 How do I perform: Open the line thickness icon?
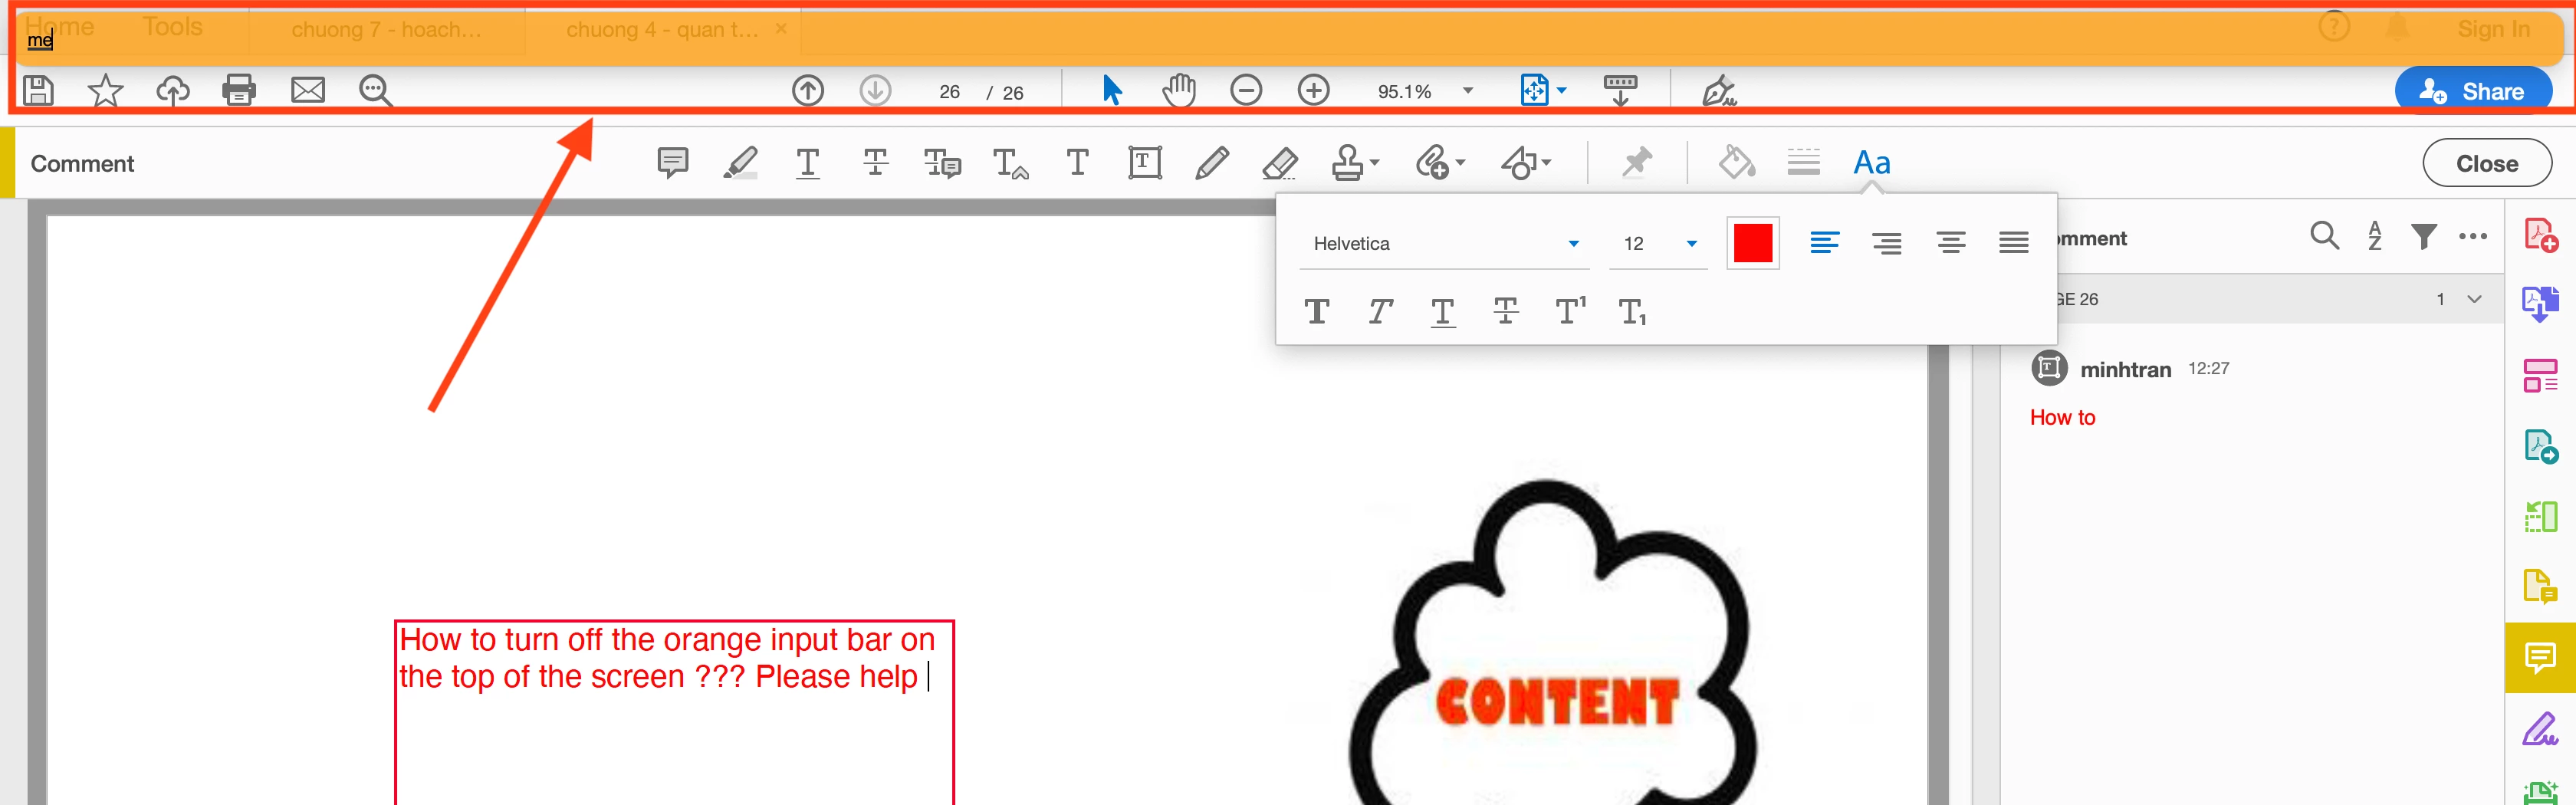[x=1804, y=162]
